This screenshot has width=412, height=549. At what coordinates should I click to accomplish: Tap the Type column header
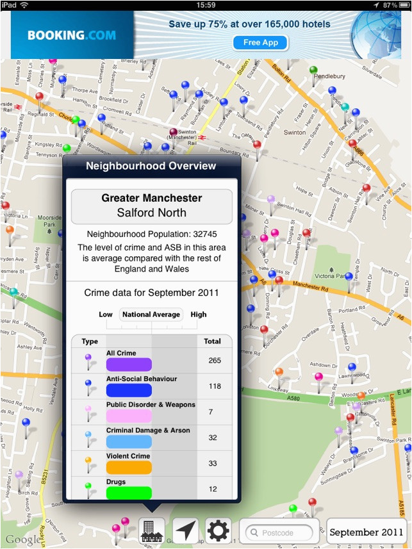tap(90, 341)
